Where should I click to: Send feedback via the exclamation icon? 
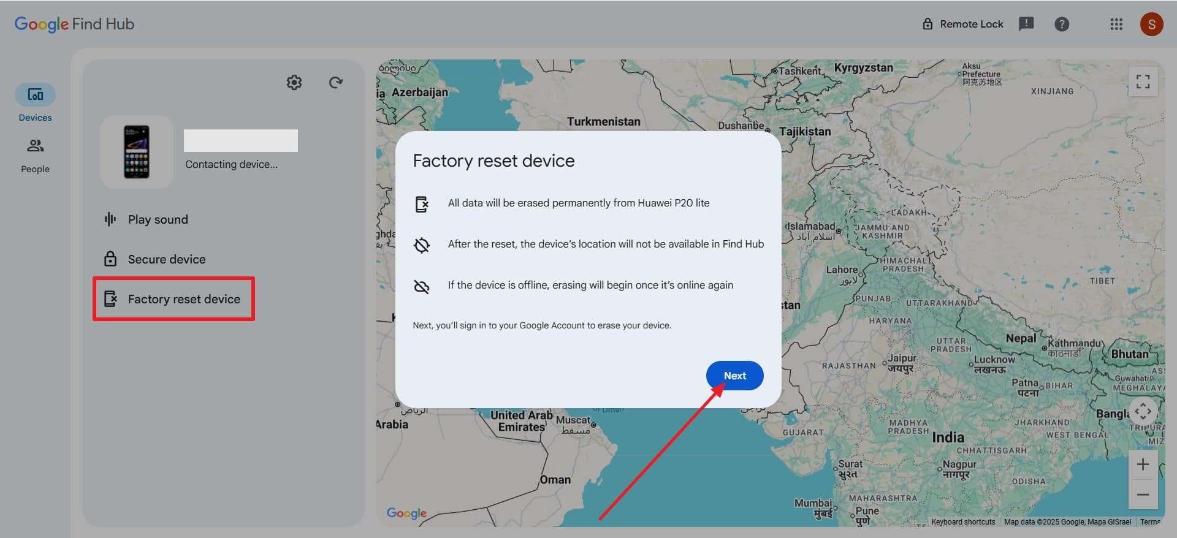(x=1026, y=24)
